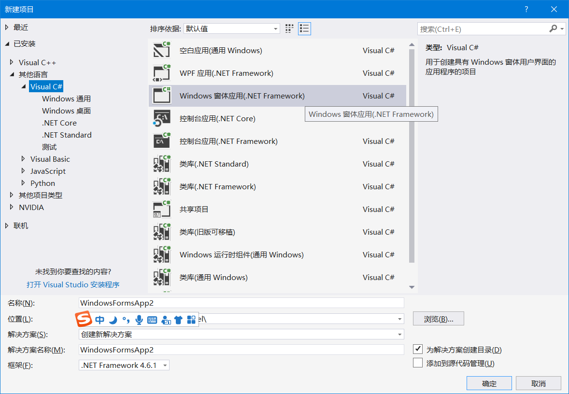This screenshot has width=569, height=394.
Task: Select .NET Standard category
Action: pyautogui.click(x=67, y=135)
